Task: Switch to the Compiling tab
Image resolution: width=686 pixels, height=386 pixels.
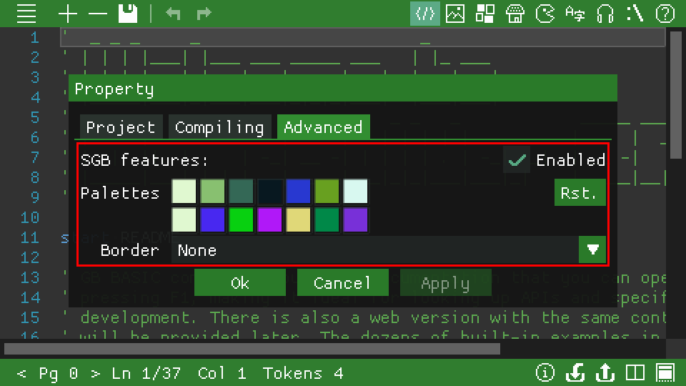Action: [x=219, y=127]
